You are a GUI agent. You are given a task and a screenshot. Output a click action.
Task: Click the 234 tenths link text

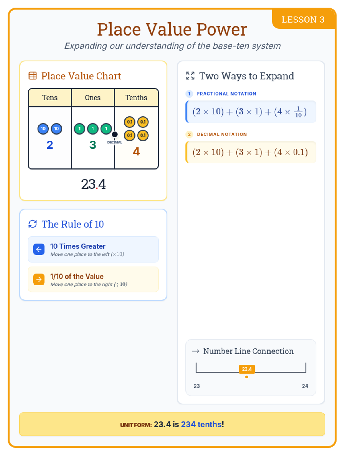[x=201, y=424]
